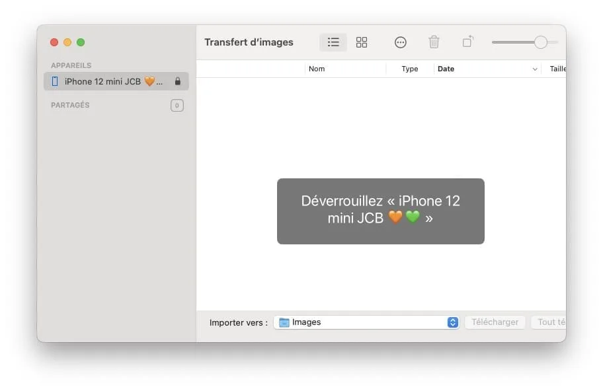Open the Date column sort chevron
Viewport: 603px width, 391px height.
pos(534,69)
